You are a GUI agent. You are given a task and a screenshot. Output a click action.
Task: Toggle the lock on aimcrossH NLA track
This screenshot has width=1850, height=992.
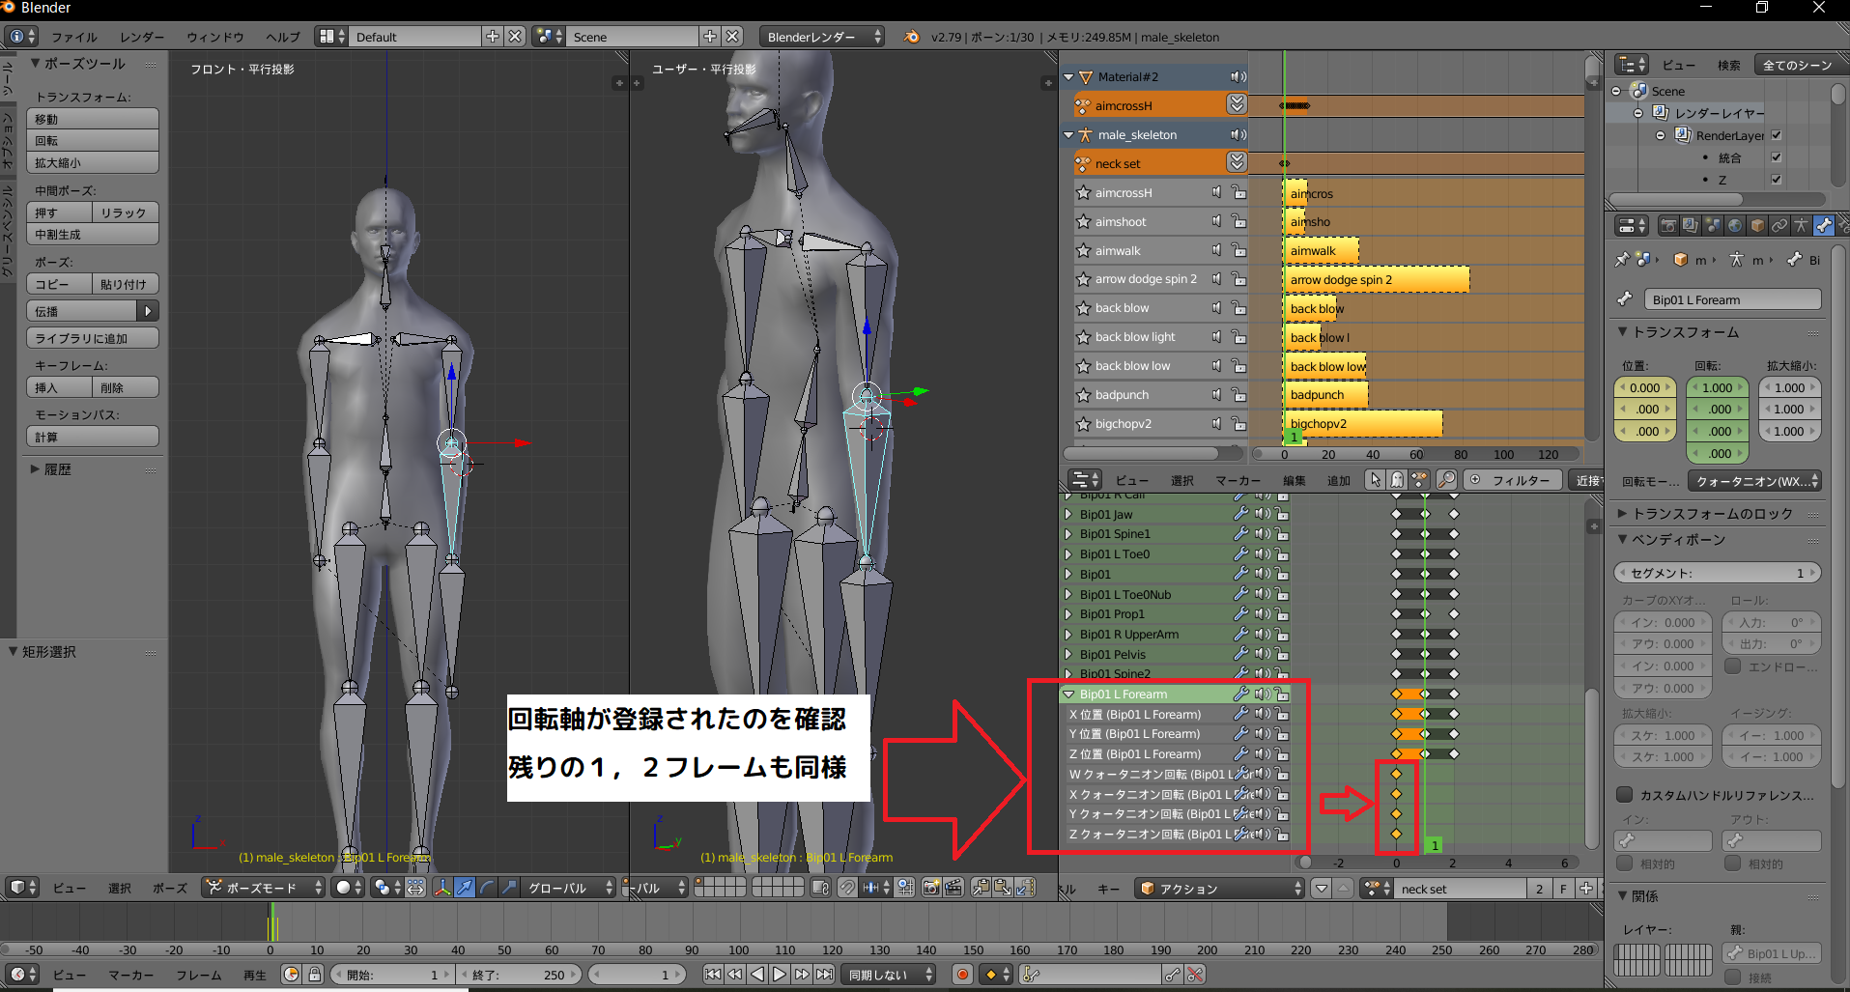[x=1238, y=192]
